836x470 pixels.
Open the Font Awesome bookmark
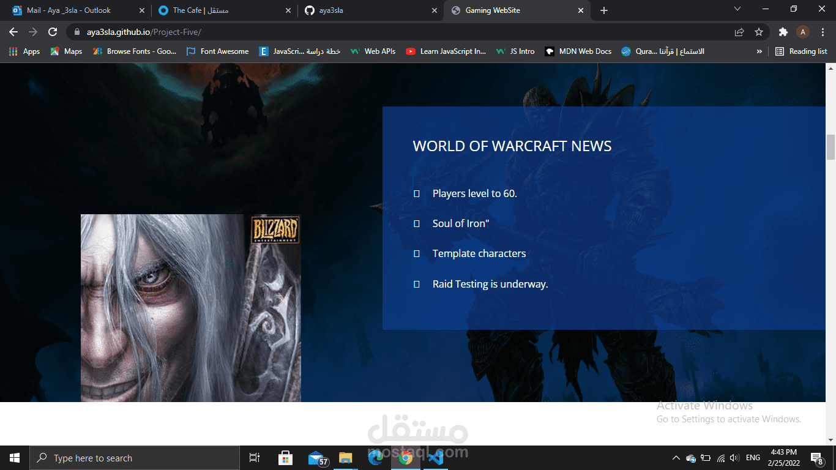[217, 51]
